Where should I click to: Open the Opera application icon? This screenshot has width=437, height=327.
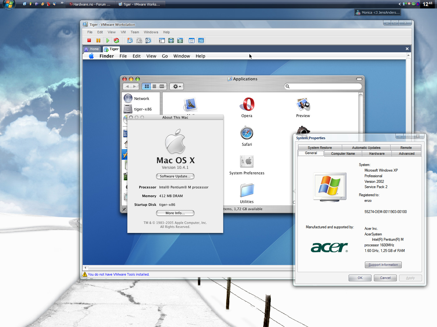click(247, 104)
